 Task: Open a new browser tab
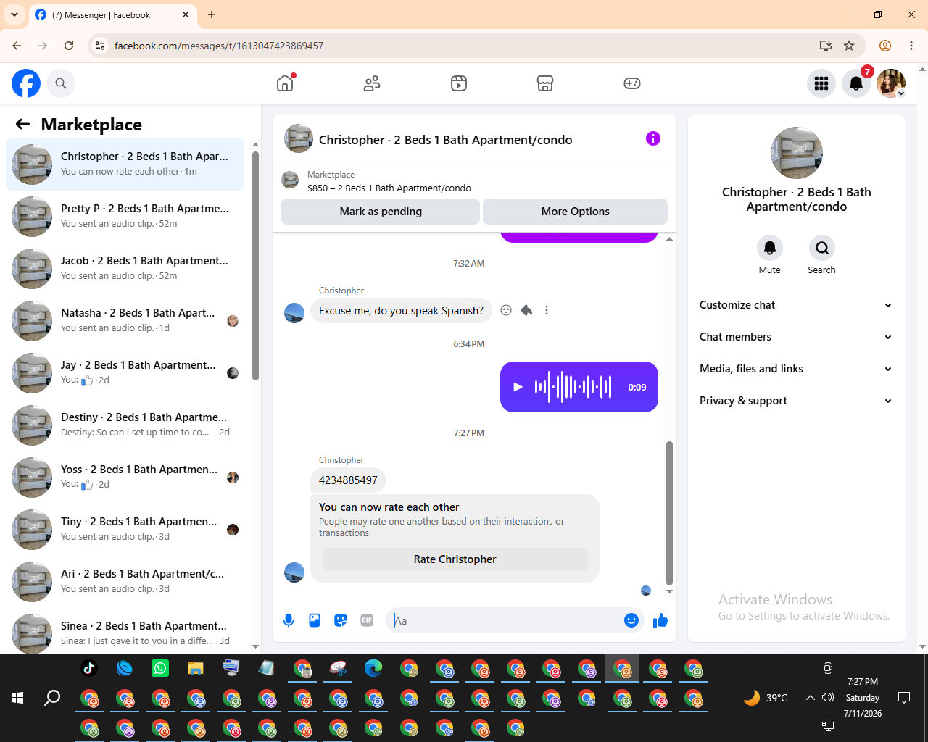tap(212, 14)
